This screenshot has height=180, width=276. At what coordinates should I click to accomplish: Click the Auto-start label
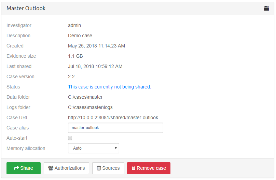(17, 138)
